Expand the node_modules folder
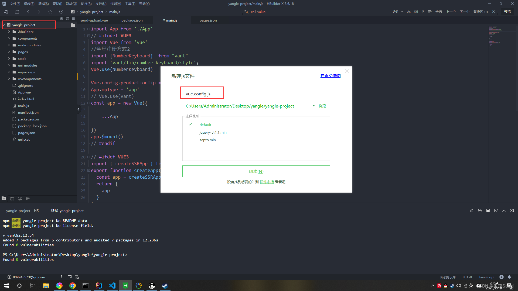 (x=9, y=45)
